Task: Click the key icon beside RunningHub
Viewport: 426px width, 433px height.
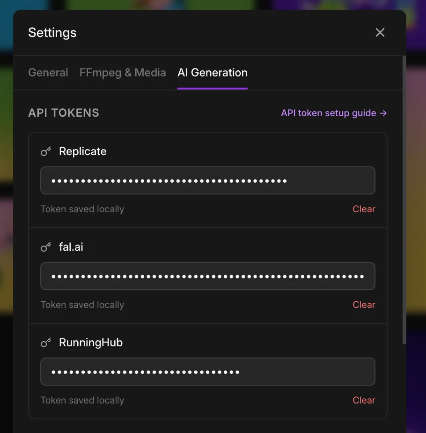Action: (46, 343)
